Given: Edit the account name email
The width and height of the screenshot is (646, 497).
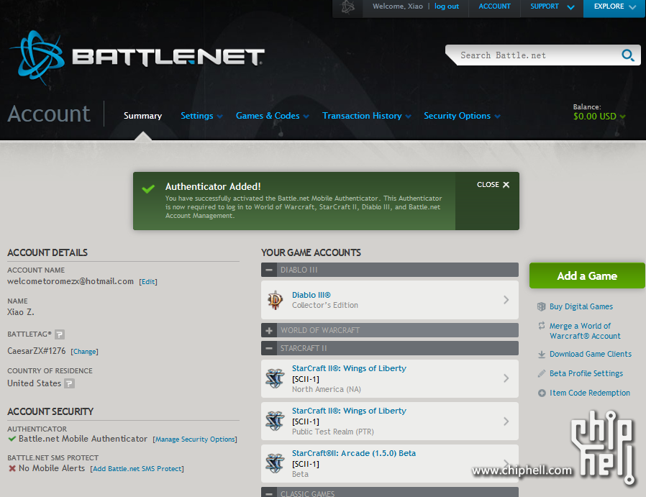Looking at the screenshot, I should pyautogui.click(x=148, y=282).
